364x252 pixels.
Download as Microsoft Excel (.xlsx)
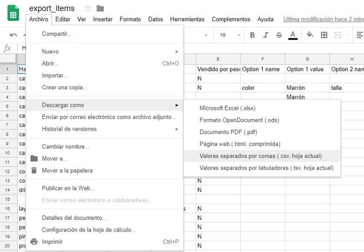[262, 108]
